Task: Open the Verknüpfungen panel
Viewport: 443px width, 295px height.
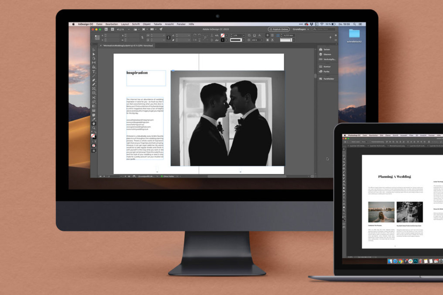Action: pos(327,59)
